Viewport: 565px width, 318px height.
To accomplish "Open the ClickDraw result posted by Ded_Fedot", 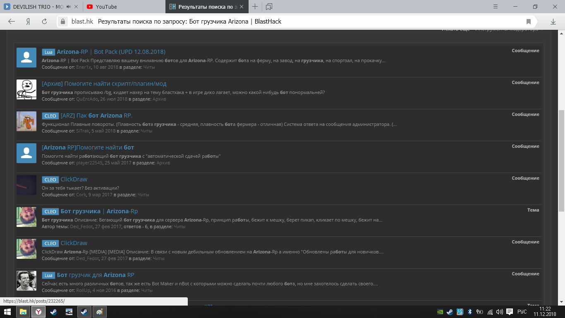I will (x=74, y=243).
